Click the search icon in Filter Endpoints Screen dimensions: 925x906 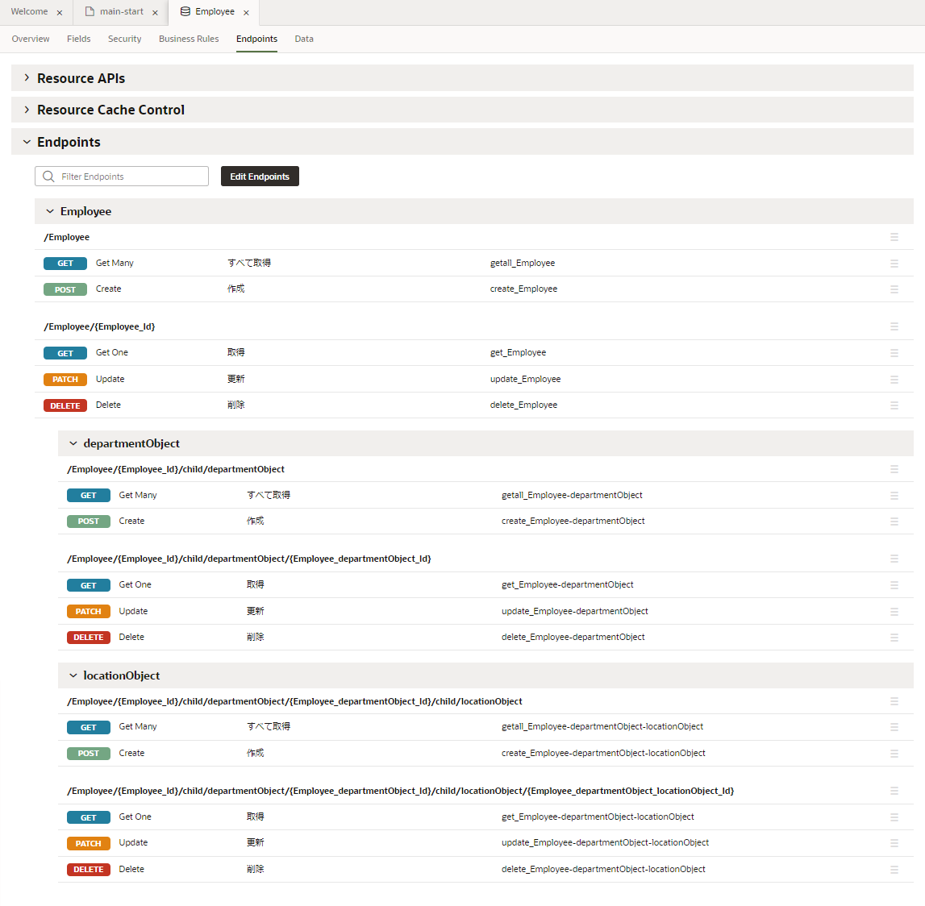[x=49, y=177]
